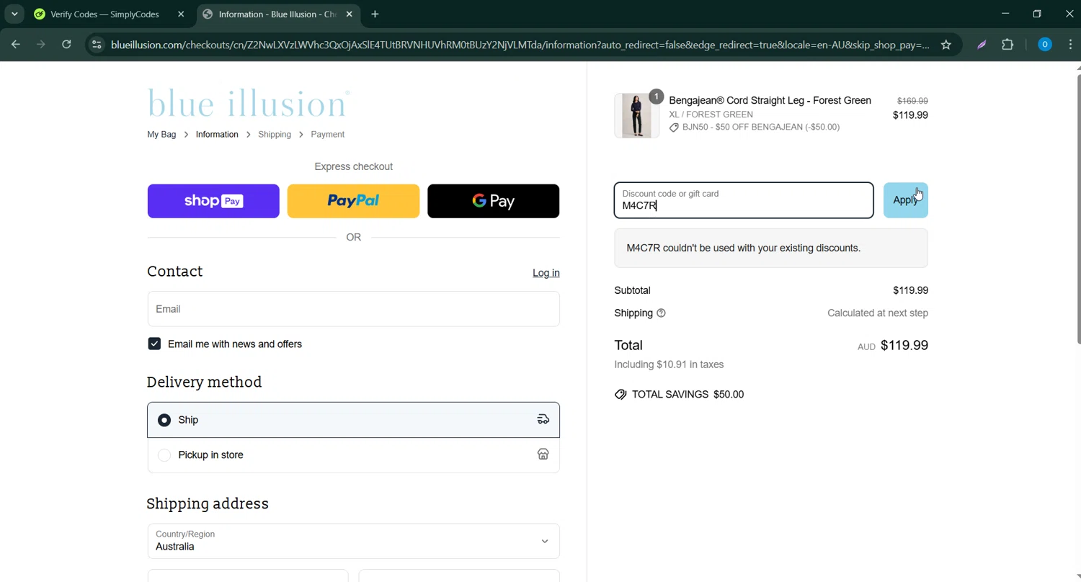This screenshot has height=582, width=1081.
Task: Click the delivery truck icon
Action: tap(543, 419)
